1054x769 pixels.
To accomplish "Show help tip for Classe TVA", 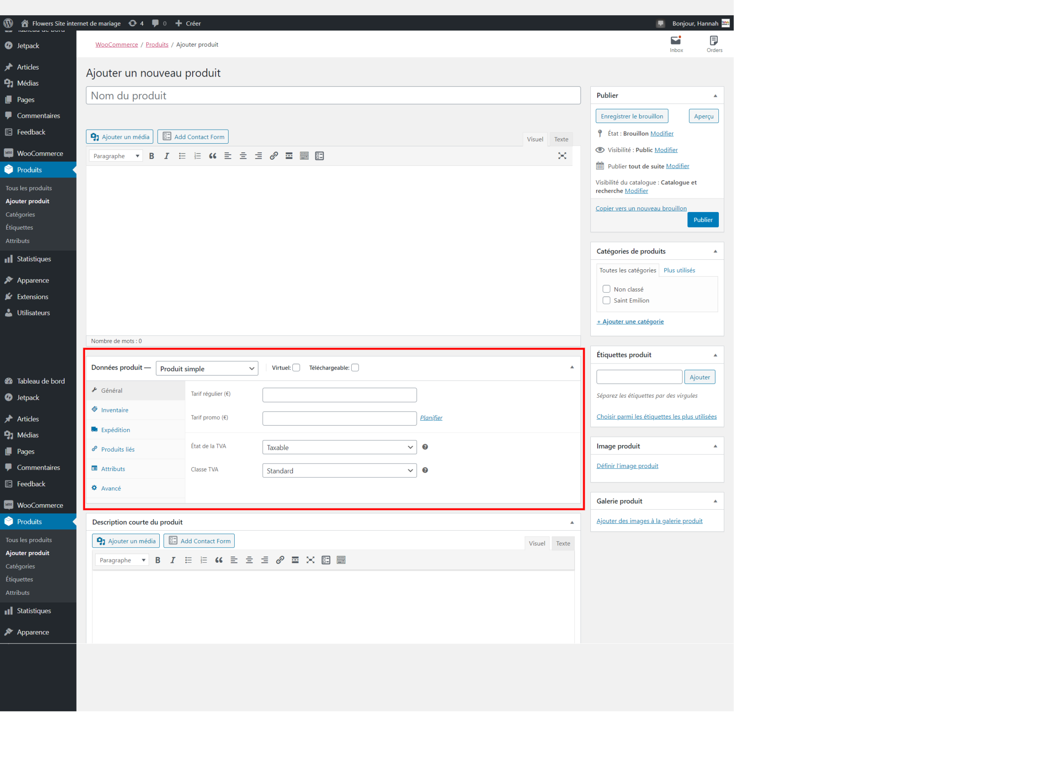I will click(425, 470).
